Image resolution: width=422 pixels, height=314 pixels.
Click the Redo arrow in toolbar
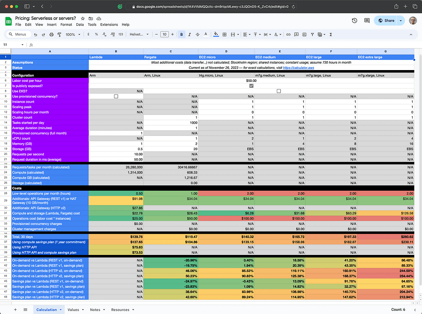click(43, 35)
